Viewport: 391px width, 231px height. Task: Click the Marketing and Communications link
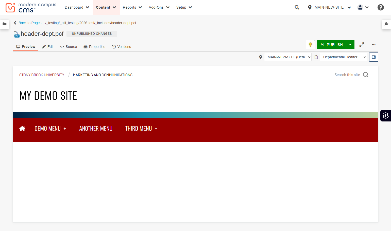pyautogui.click(x=103, y=75)
